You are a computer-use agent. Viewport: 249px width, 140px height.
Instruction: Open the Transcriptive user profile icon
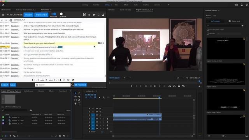103,15
